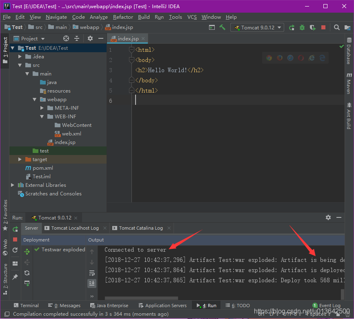Screen dimensions: 354x319
Task: Toggle scroll-to-end in the Output console
Action: point(92,283)
